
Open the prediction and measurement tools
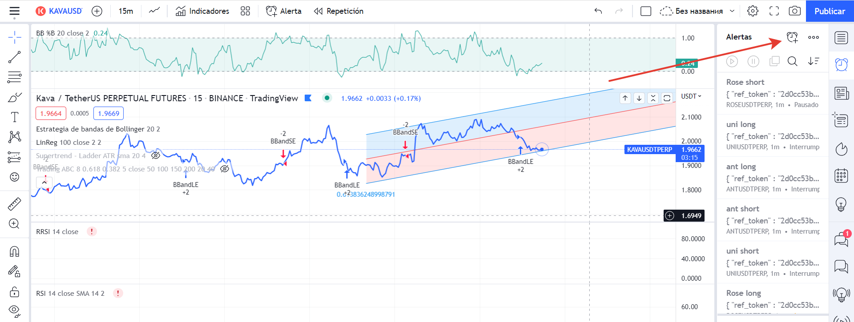tap(15, 157)
